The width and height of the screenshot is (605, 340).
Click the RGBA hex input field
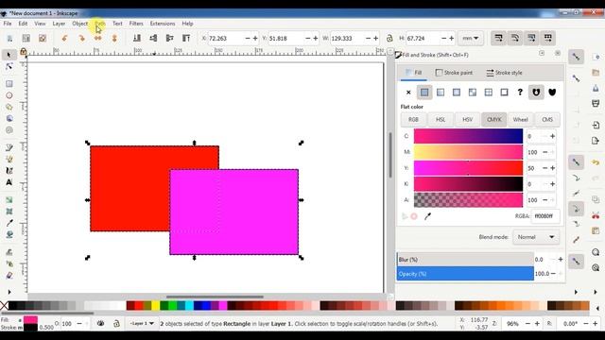[x=545, y=216]
